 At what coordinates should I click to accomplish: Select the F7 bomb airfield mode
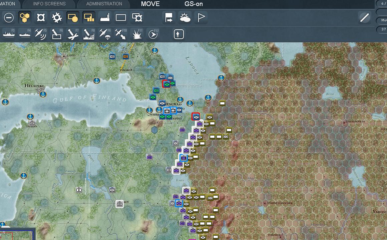tap(73, 34)
